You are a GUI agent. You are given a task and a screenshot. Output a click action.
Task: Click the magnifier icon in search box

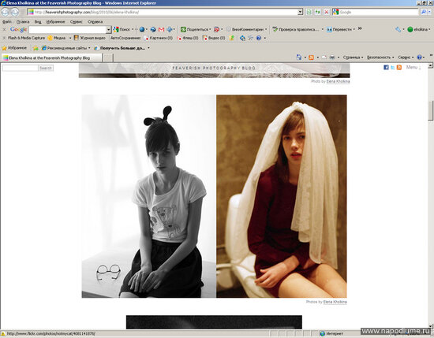tap(424, 12)
